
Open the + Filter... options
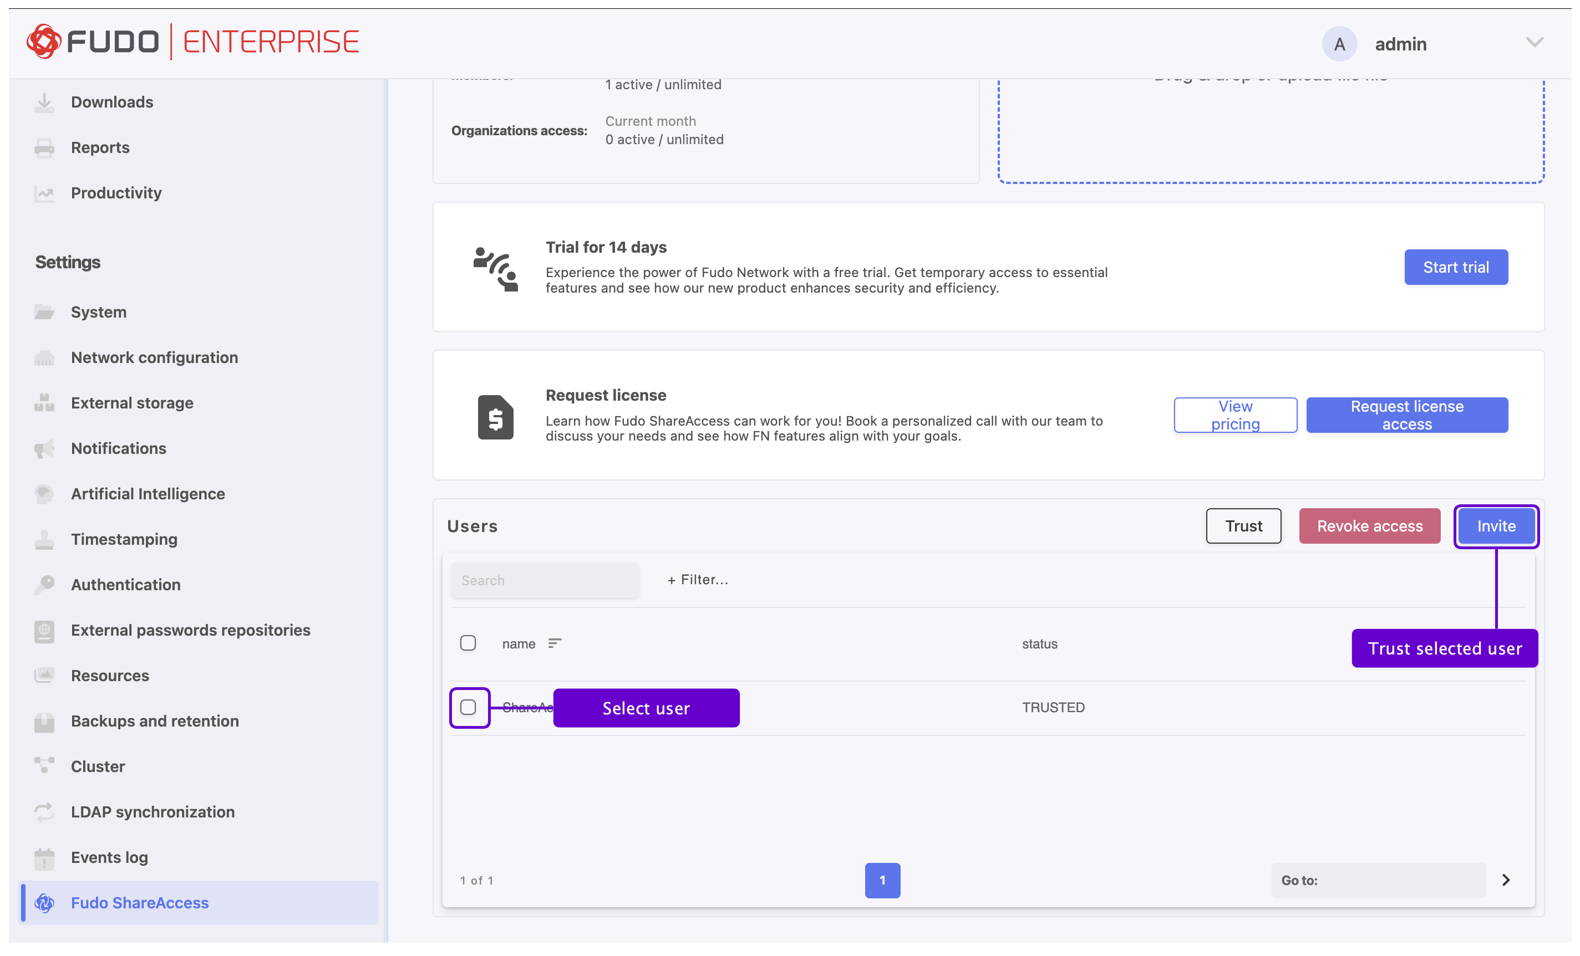click(x=698, y=579)
